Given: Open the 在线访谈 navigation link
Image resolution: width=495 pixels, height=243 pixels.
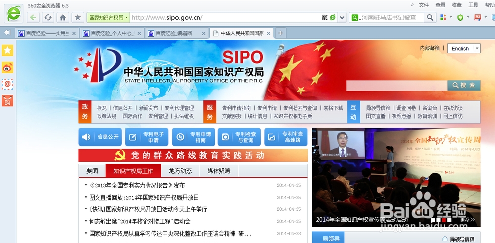Looking at the screenshot, I should [x=453, y=108].
